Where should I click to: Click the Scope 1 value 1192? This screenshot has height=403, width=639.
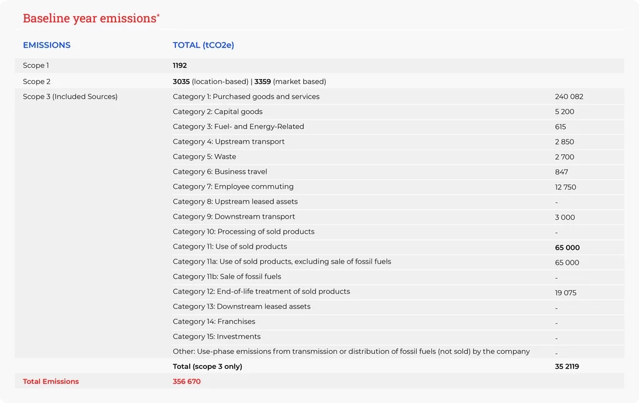180,66
